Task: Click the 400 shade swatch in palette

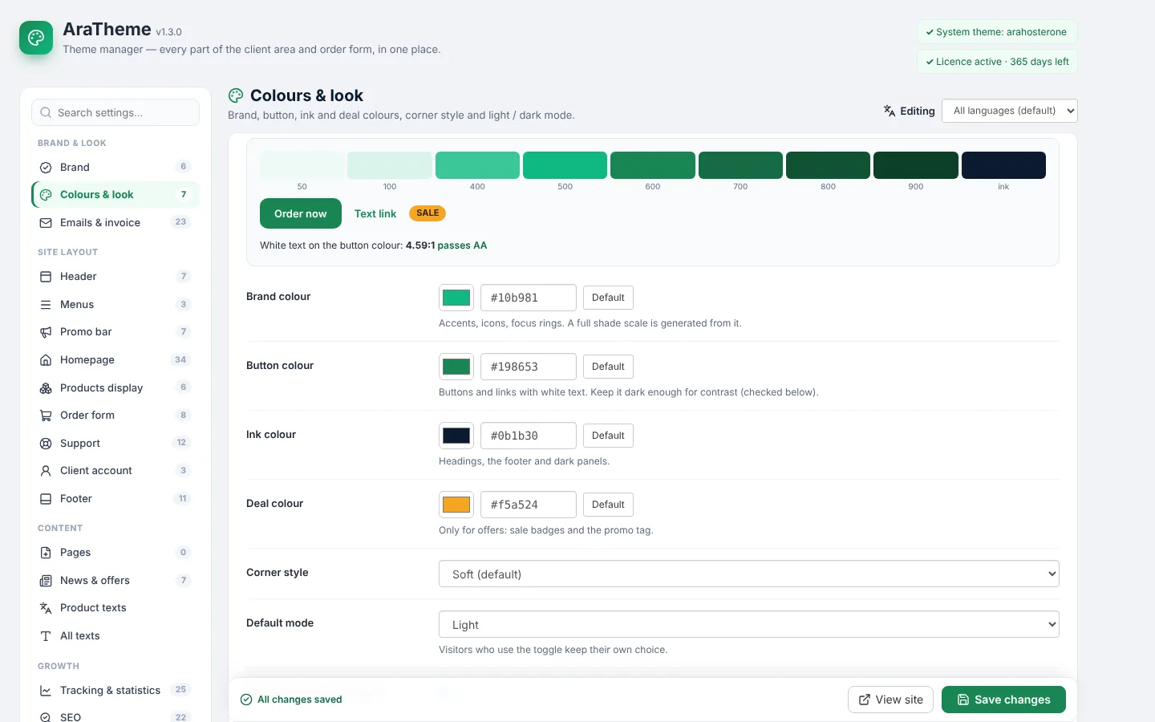Action: 477,165
